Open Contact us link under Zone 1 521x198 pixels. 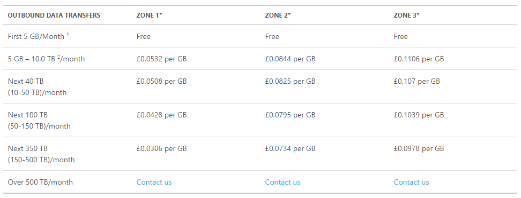pos(154,182)
